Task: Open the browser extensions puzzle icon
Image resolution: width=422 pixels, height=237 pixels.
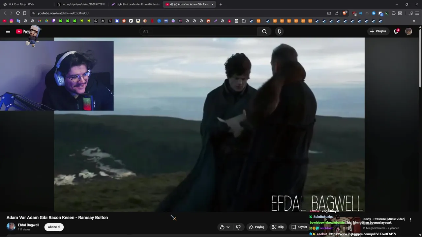Action: point(393,13)
